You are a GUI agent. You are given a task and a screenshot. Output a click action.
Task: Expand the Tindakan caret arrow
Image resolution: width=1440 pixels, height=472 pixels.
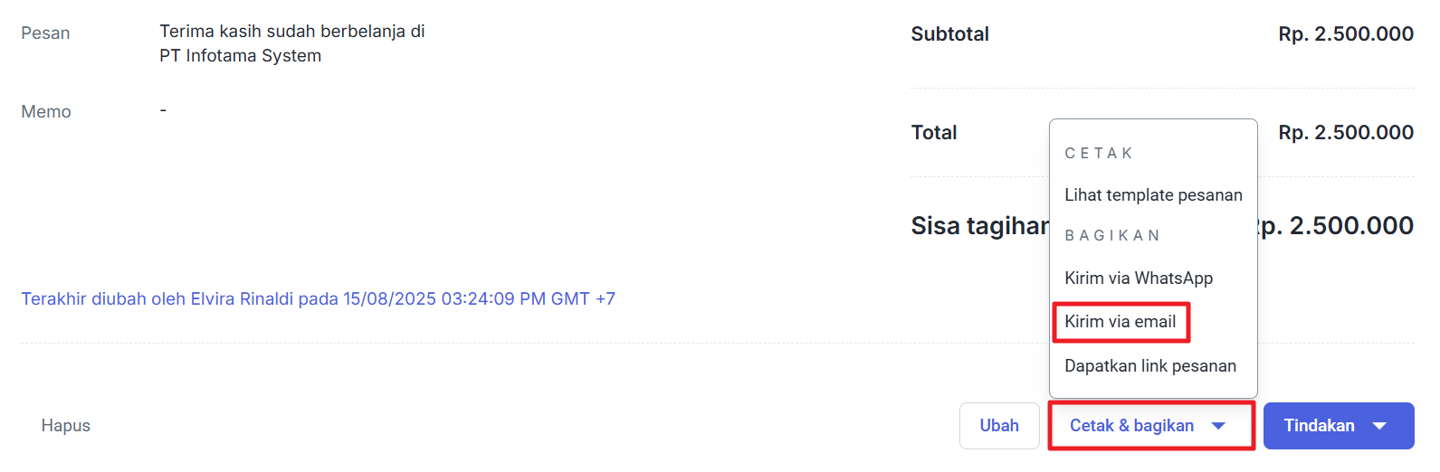click(1379, 426)
